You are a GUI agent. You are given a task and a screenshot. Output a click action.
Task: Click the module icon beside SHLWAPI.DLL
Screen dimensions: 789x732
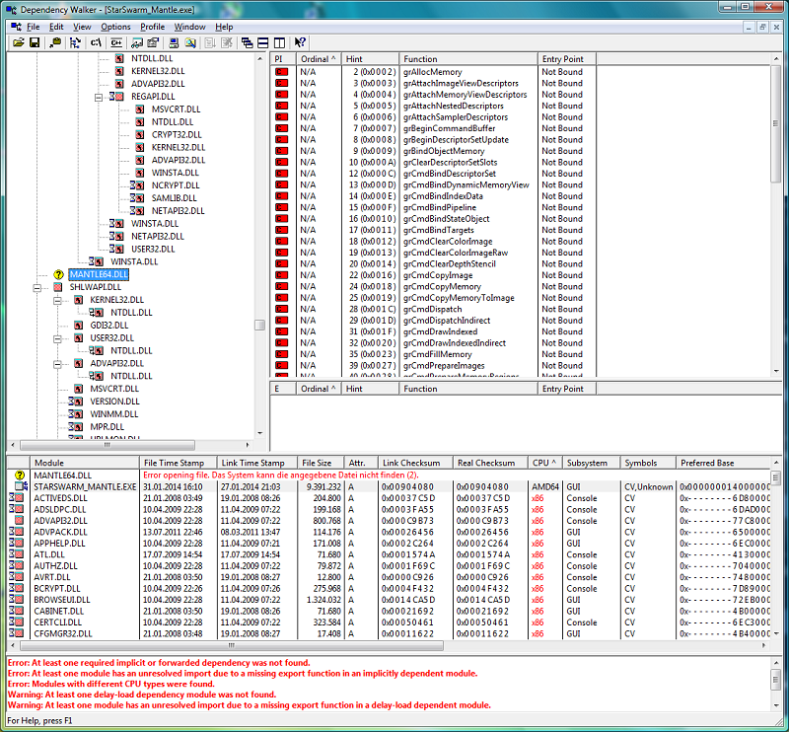[58, 287]
